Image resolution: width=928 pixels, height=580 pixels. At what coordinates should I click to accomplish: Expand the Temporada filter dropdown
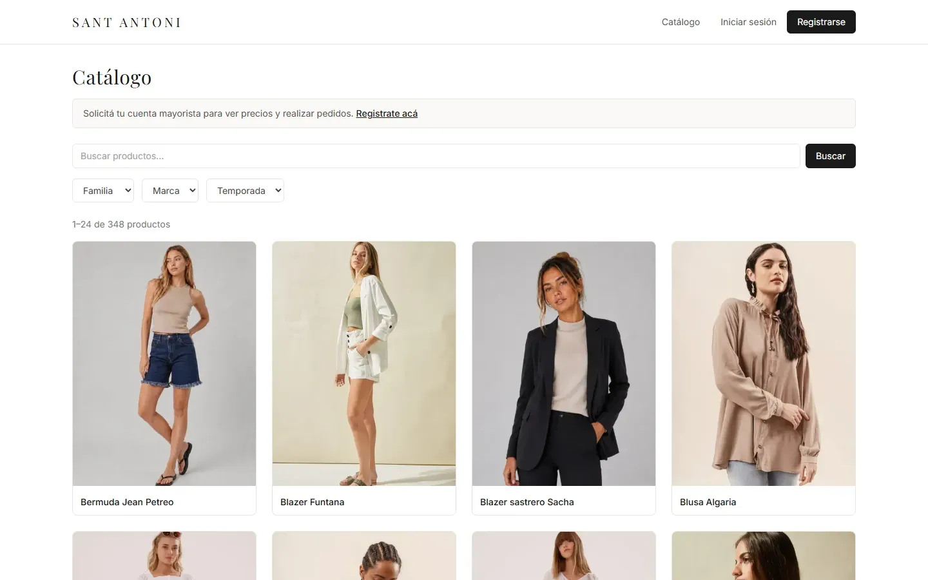click(x=245, y=190)
